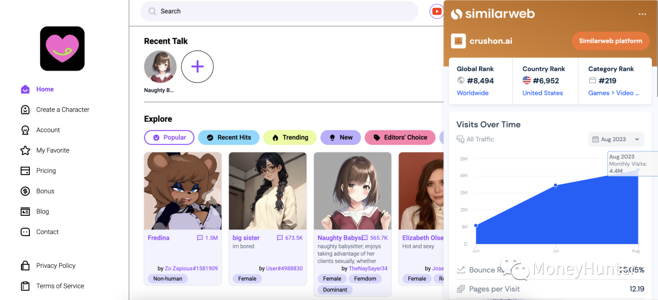Open creator Zo Zapious#1581909 profile
This screenshot has height=300, width=658.
coord(191,268)
